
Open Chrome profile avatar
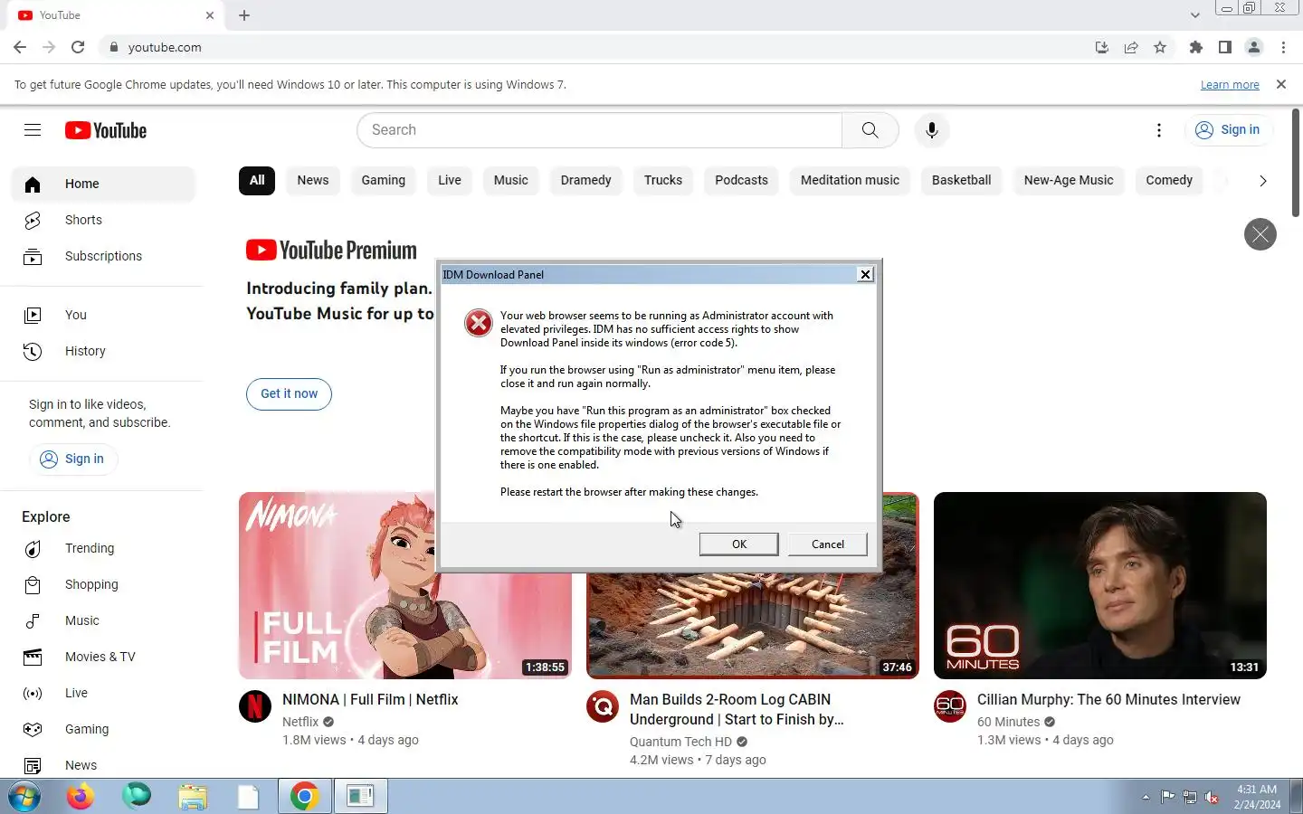coord(1254,47)
